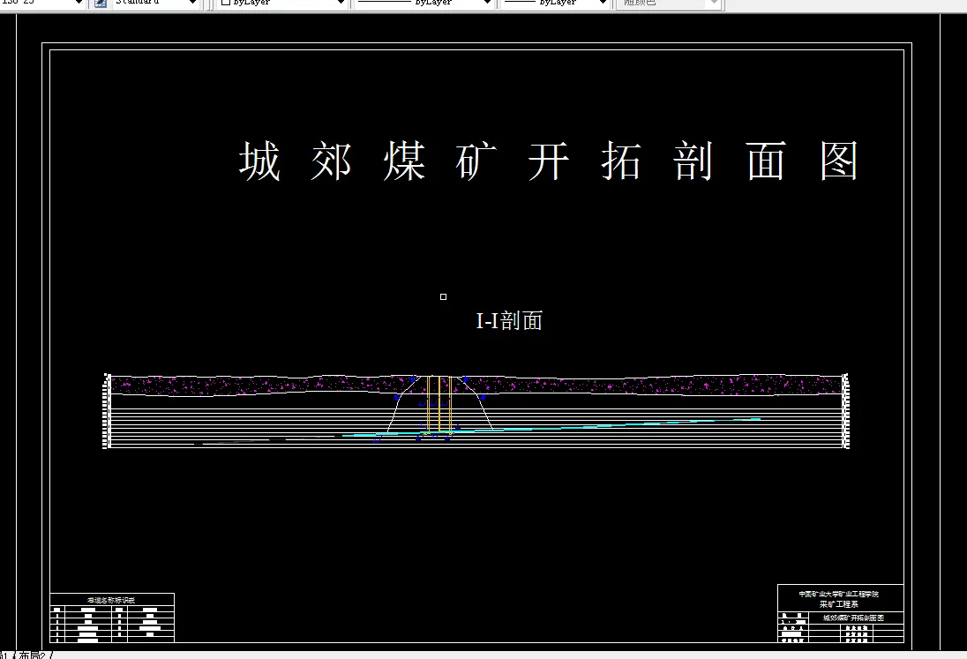The image size is (967, 659).
Task: Click the I-I剖面 section label
Action: [x=510, y=321]
